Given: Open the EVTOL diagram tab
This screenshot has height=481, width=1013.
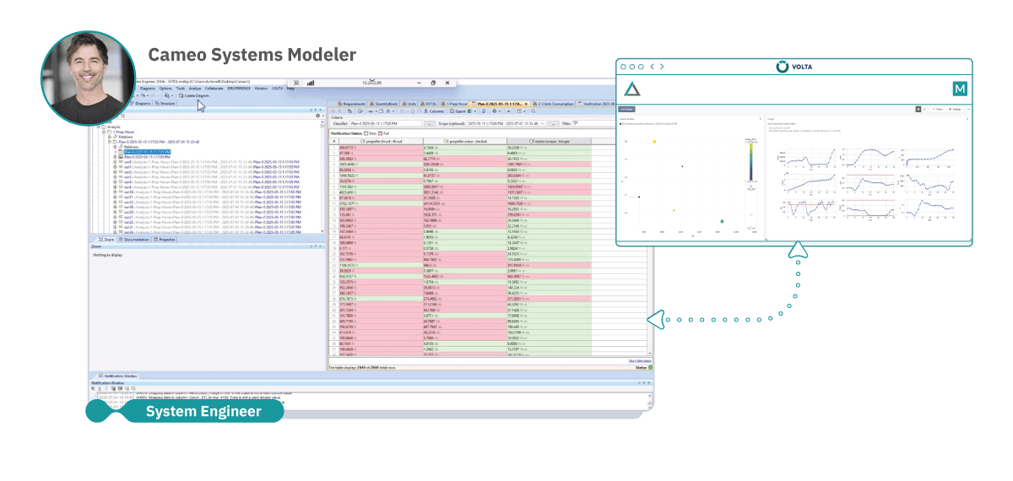Looking at the screenshot, I should click(x=431, y=104).
